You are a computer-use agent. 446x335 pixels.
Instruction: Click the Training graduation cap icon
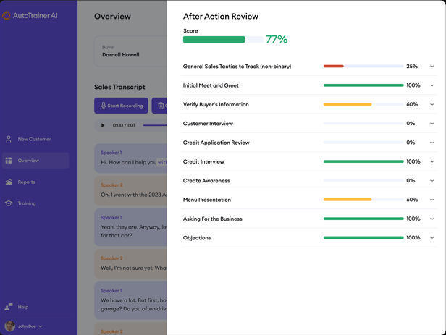pyautogui.click(x=9, y=203)
